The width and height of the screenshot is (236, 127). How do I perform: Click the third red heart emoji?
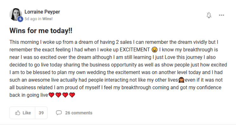click(x=65, y=95)
